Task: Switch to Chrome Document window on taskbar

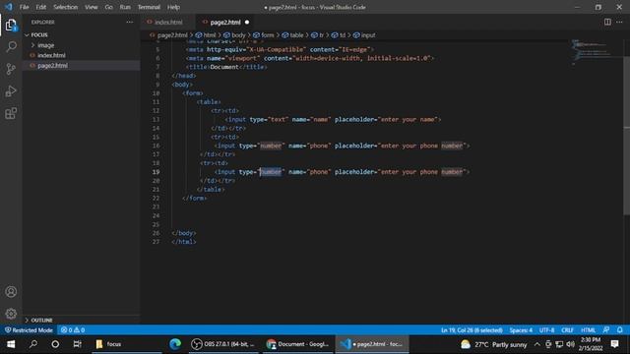Action: (x=297, y=344)
